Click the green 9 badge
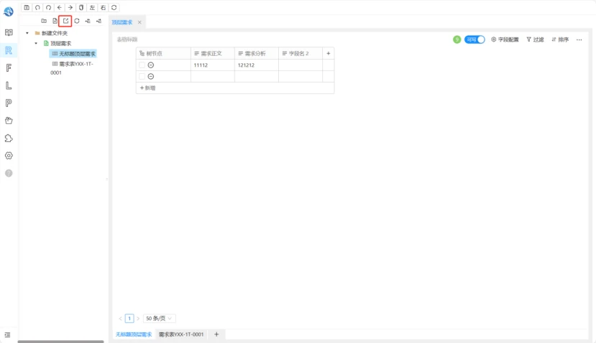This screenshot has height=343, width=596. point(457,39)
